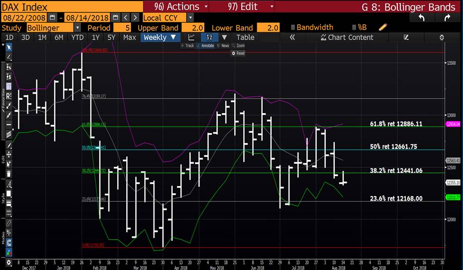Select the Max range tab

[130, 37]
